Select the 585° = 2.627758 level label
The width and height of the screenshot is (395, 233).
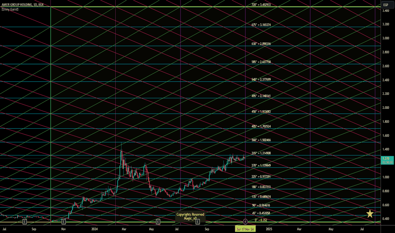[x=261, y=62]
